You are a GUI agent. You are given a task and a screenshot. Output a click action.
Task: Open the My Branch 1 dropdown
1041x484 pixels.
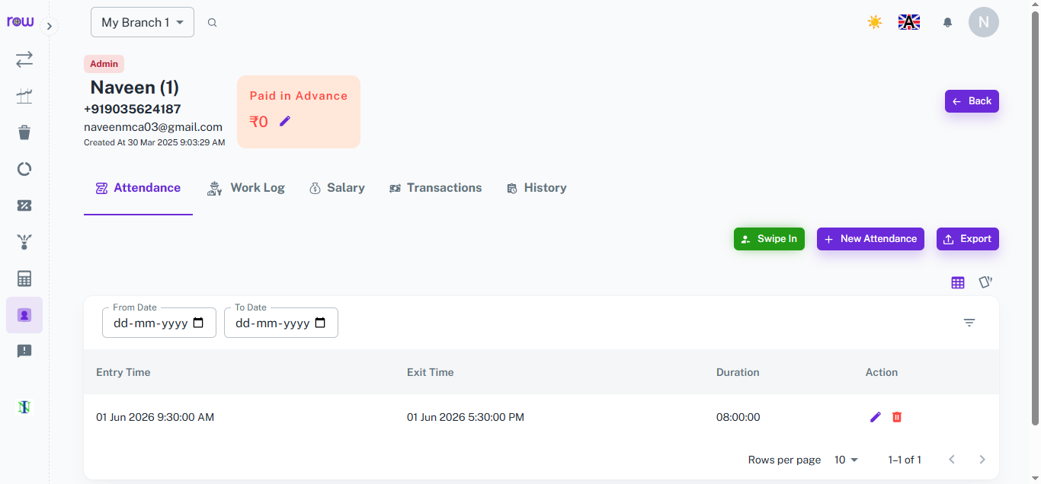point(143,22)
